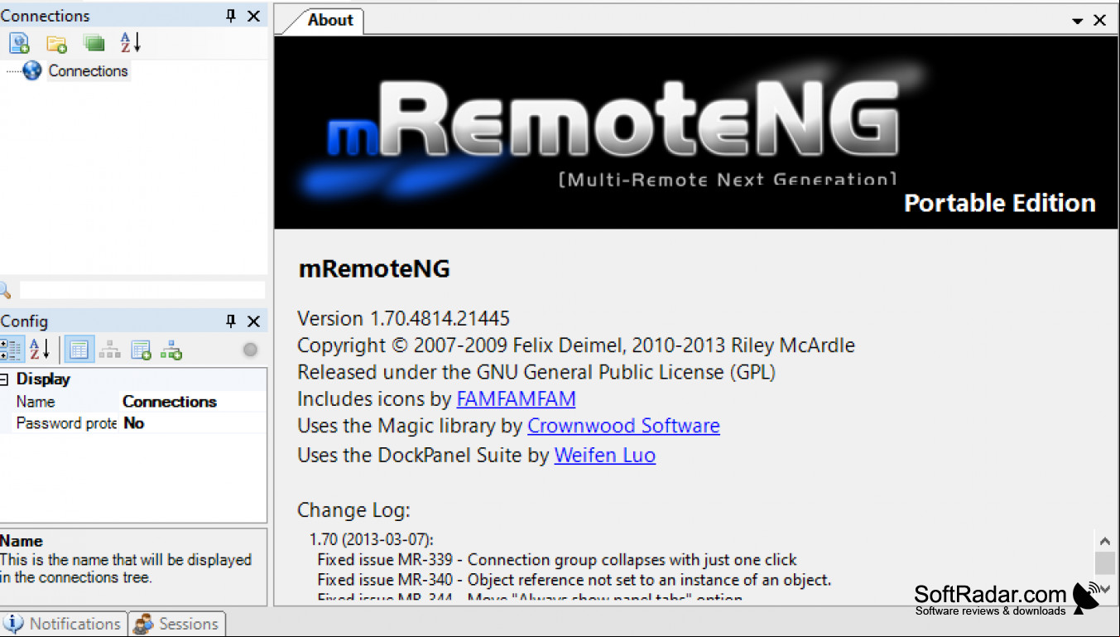1120x637 pixels.
Task: Click the change log scrollbar thumb
Action: 1104,563
